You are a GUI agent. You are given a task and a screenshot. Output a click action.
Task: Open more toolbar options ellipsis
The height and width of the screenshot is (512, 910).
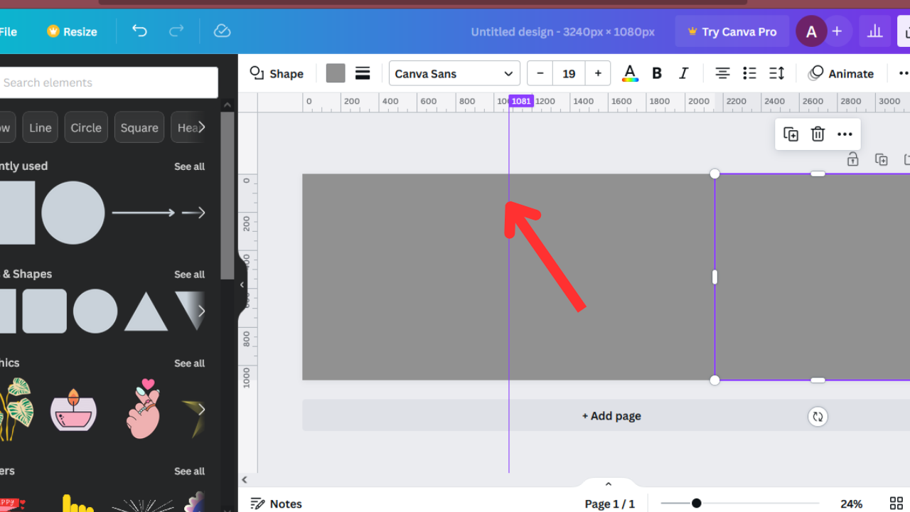904,73
